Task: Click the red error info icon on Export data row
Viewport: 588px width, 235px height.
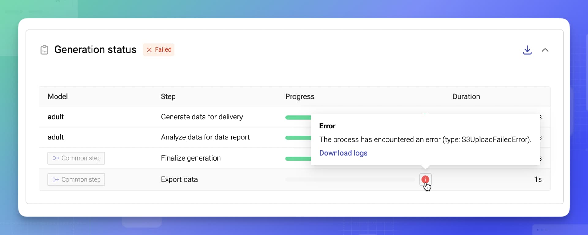Action: pyautogui.click(x=425, y=179)
